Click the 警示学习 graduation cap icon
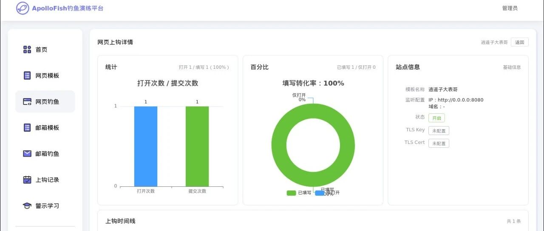This screenshot has height=231, width=544. coord(27,206)
